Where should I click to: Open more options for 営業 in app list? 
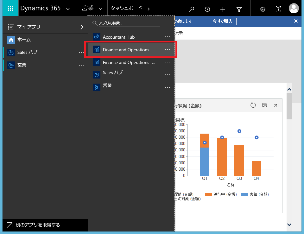point(168,87)
